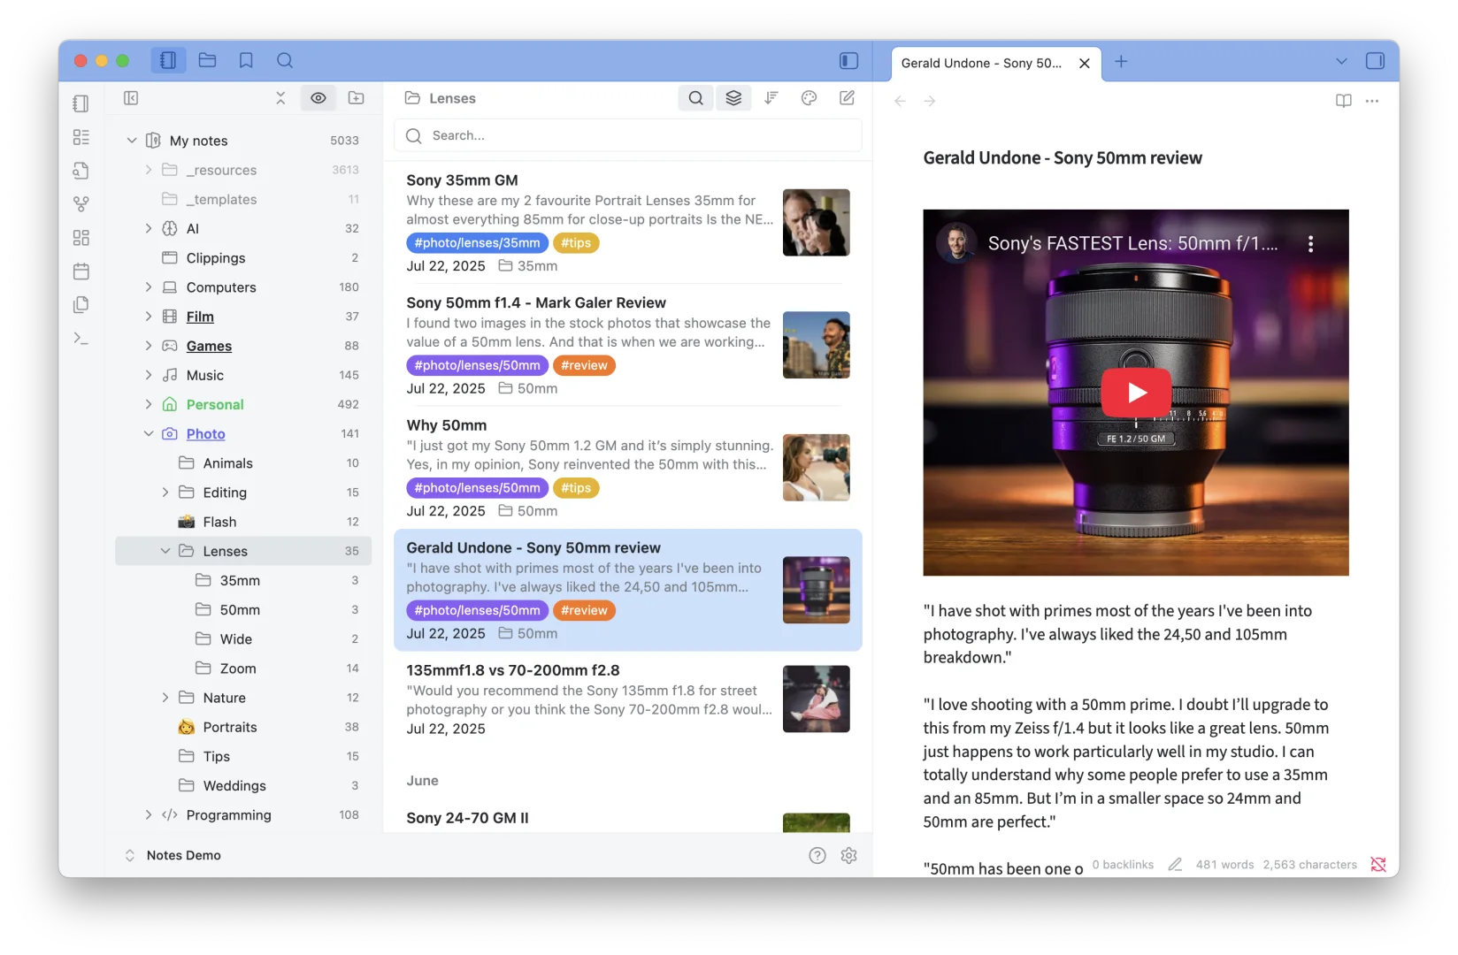Create a new canvas from the ribbon
Image resolution: width=1458 pixels, height=955 pixels.
[x=81, y=238]
